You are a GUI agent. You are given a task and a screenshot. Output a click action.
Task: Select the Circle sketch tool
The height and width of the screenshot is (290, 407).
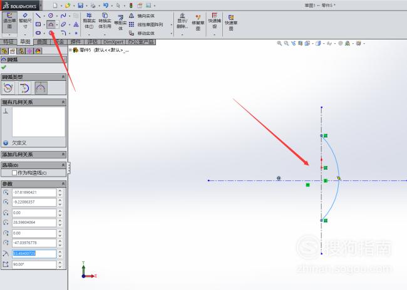click(51, 16)
